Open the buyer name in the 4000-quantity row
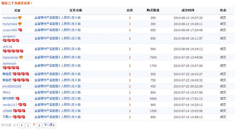 pyautogui.click(x=9, y=98)
